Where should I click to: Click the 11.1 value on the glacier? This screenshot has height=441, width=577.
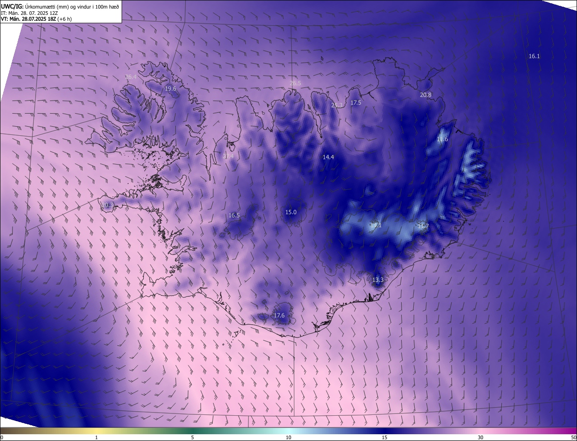click(376, 225)
